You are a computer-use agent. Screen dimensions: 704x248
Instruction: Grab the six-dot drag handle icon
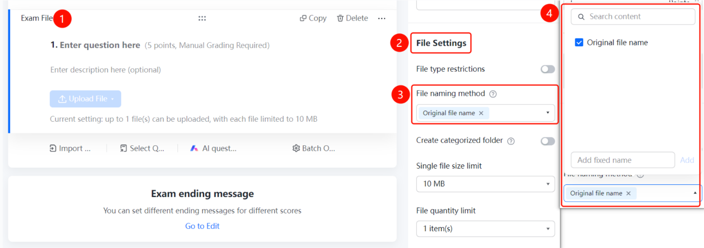pos(202,18)
